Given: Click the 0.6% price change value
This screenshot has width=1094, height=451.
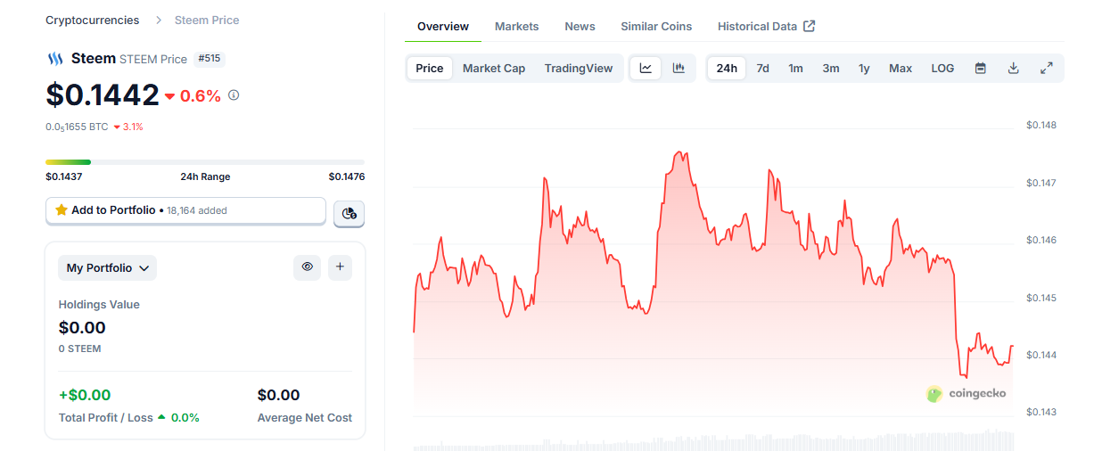Looking at the screenshot, I should pos(201,95).
